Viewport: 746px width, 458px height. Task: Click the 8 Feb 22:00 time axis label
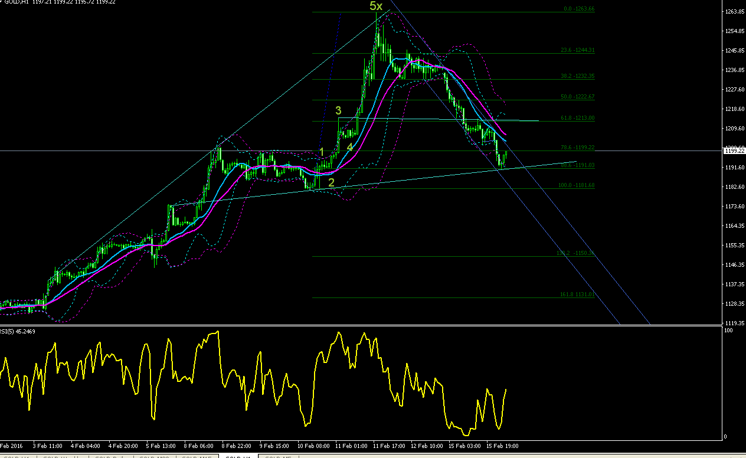click(238, 446)
